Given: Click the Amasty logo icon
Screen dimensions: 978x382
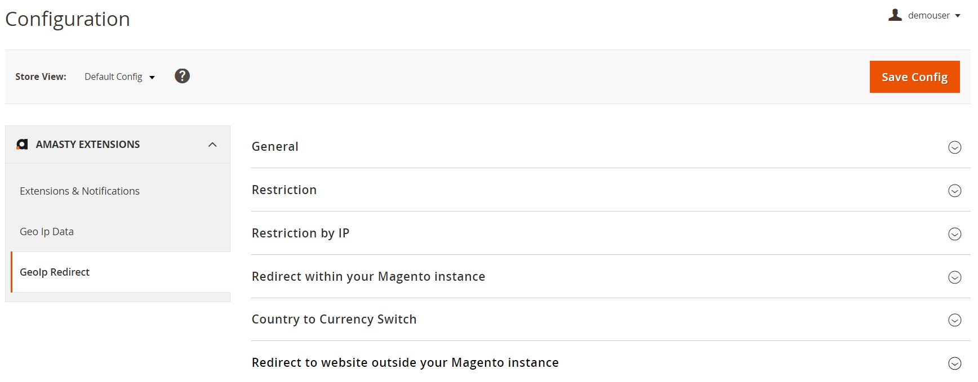Looking at the screenshot, I should [22, 145].
